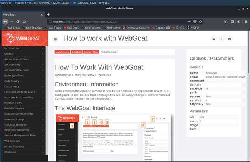Open the GHDB bookmark
250x162 pixels.
click(x=179, y=28)
